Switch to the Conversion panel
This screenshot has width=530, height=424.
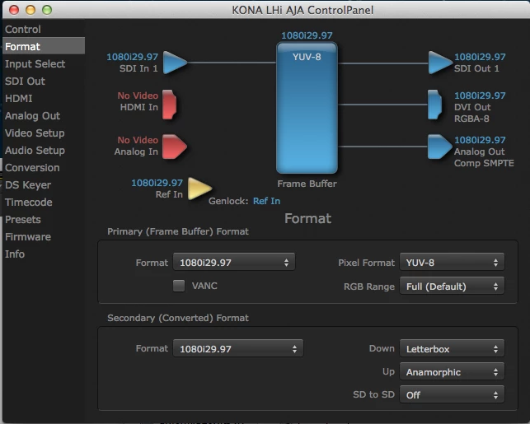pos(44,167)
